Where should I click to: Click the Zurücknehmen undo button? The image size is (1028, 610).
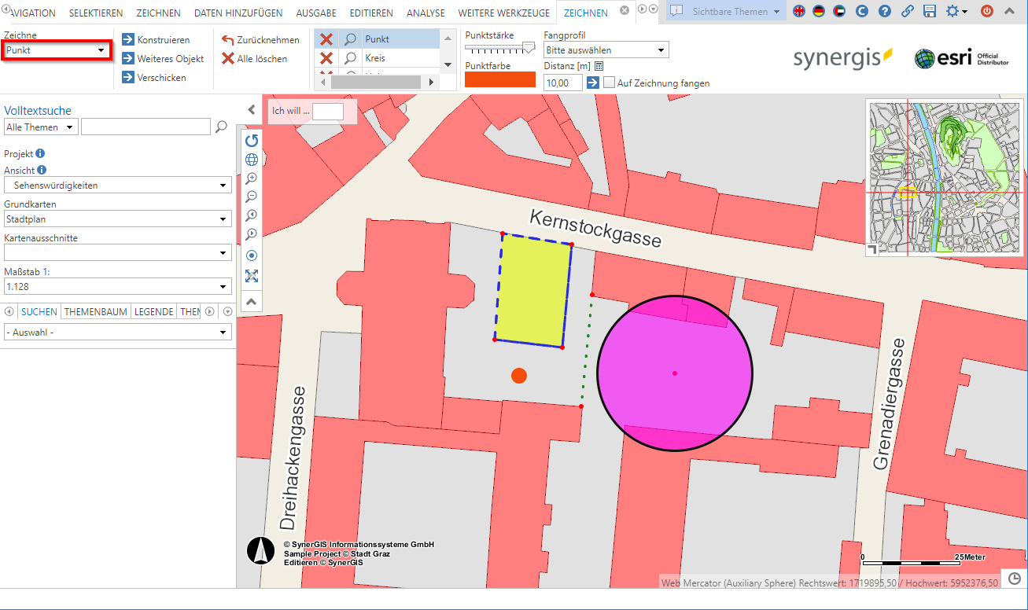260,40
